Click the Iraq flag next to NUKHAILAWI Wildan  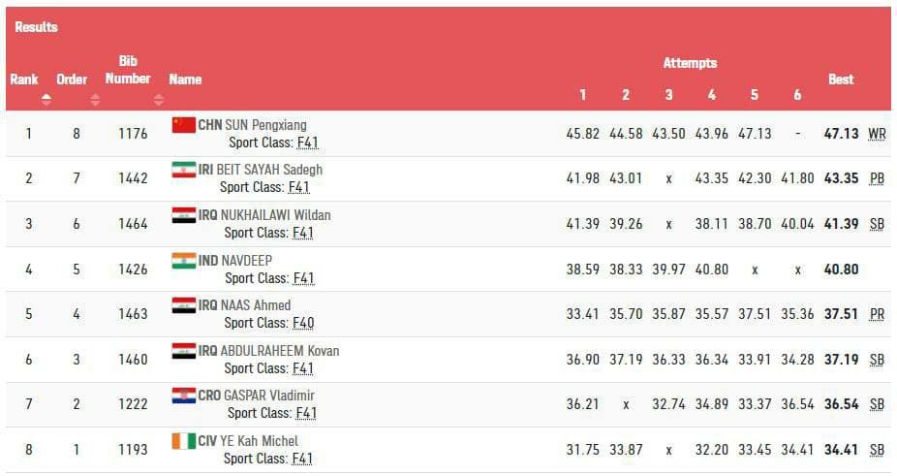coord(183,214)
